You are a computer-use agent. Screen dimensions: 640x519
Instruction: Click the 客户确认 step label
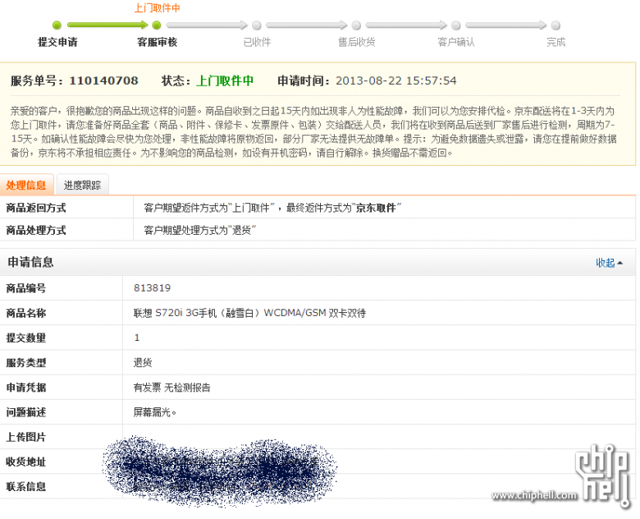pos(456,42)
